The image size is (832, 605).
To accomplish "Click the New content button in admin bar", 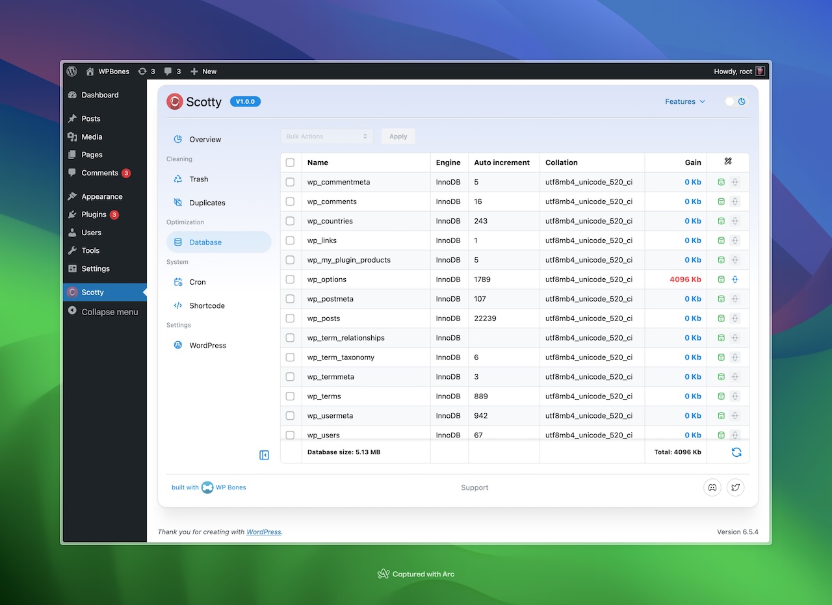I will (203, 71).
